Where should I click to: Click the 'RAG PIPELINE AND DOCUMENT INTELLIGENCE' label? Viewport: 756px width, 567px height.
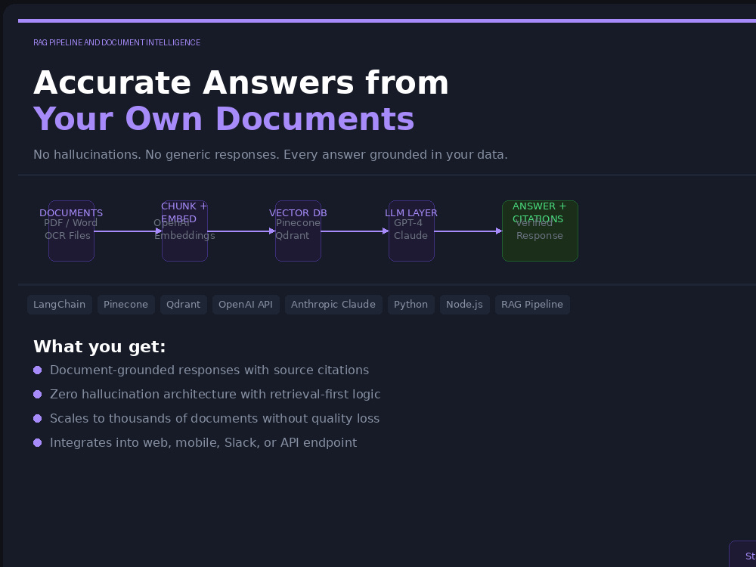[x=116, y=42]
